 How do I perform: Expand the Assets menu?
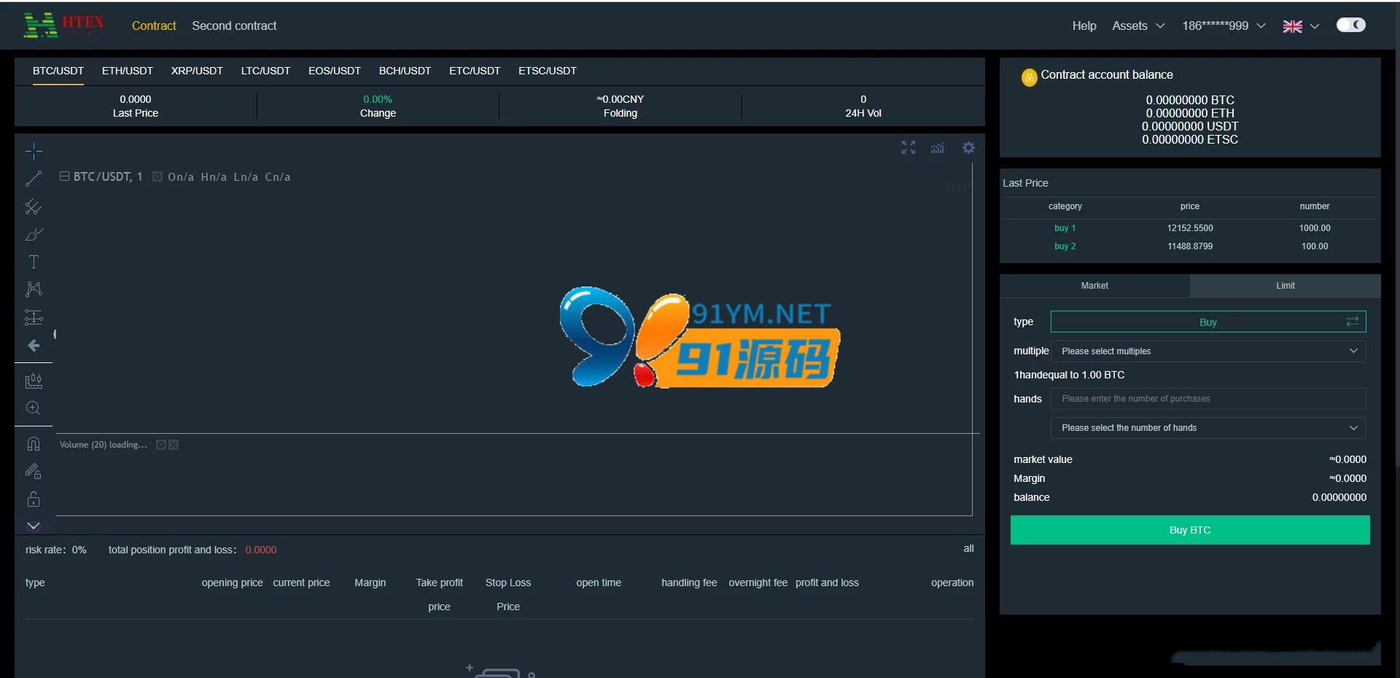coord(1138,26)
